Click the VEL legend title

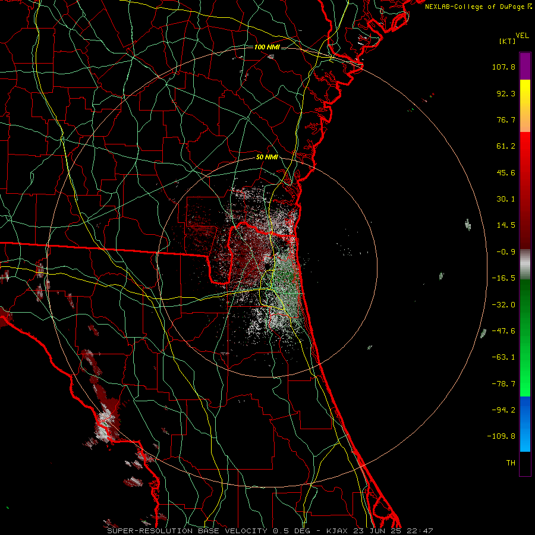pyautogui.click(x=522, y=36)
